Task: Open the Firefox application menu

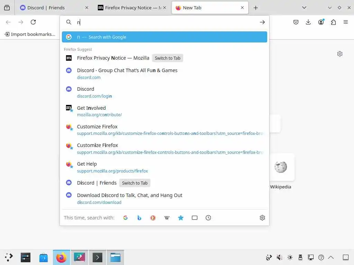Action: [x=346, y=22]
